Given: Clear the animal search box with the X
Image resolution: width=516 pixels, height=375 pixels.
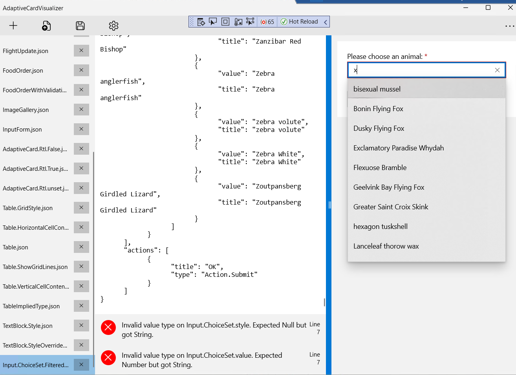Looking at the screenshot, I should (497, 70).
